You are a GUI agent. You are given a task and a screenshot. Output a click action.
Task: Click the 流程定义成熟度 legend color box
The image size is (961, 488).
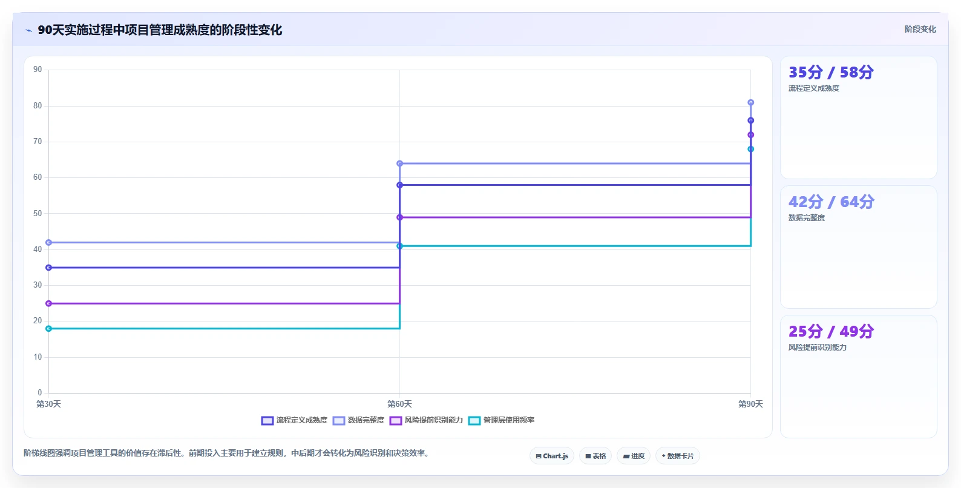point(267,420)
